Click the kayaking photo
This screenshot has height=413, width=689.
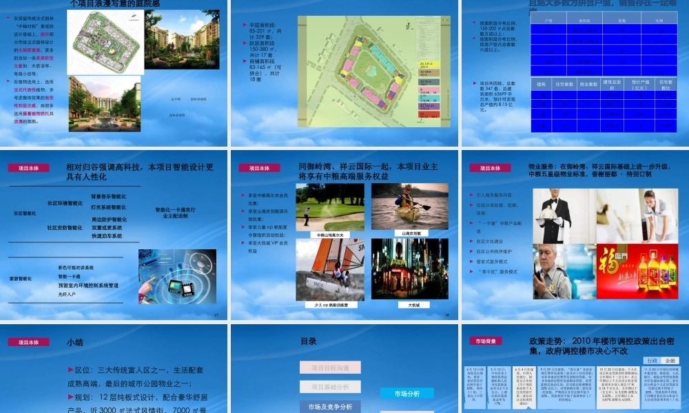409,206
